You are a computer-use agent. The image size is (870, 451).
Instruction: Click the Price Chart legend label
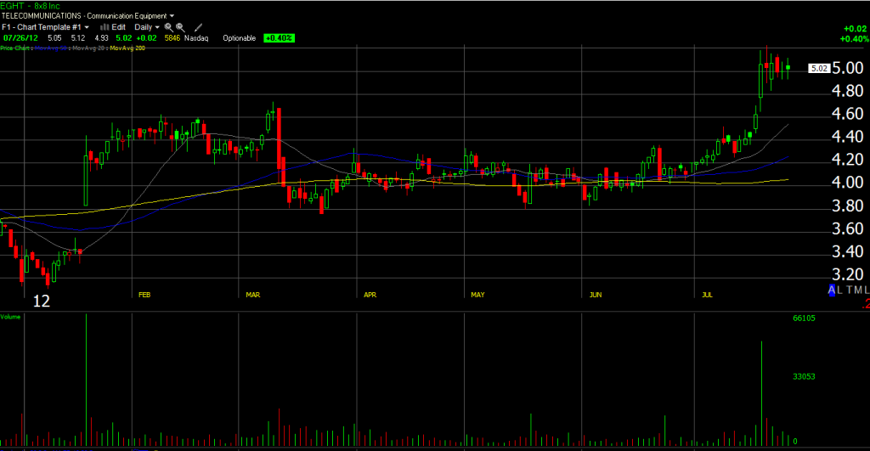point(15,48)
